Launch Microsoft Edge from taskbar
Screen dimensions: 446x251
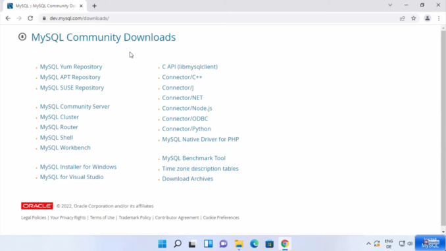(x=255, y=244)
